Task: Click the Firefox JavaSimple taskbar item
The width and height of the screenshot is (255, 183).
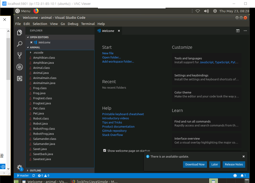Action: coord(95,181)
